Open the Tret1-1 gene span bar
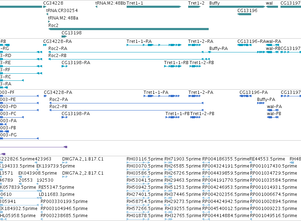The height and width of the screenshot is (221, 301). 154,7
